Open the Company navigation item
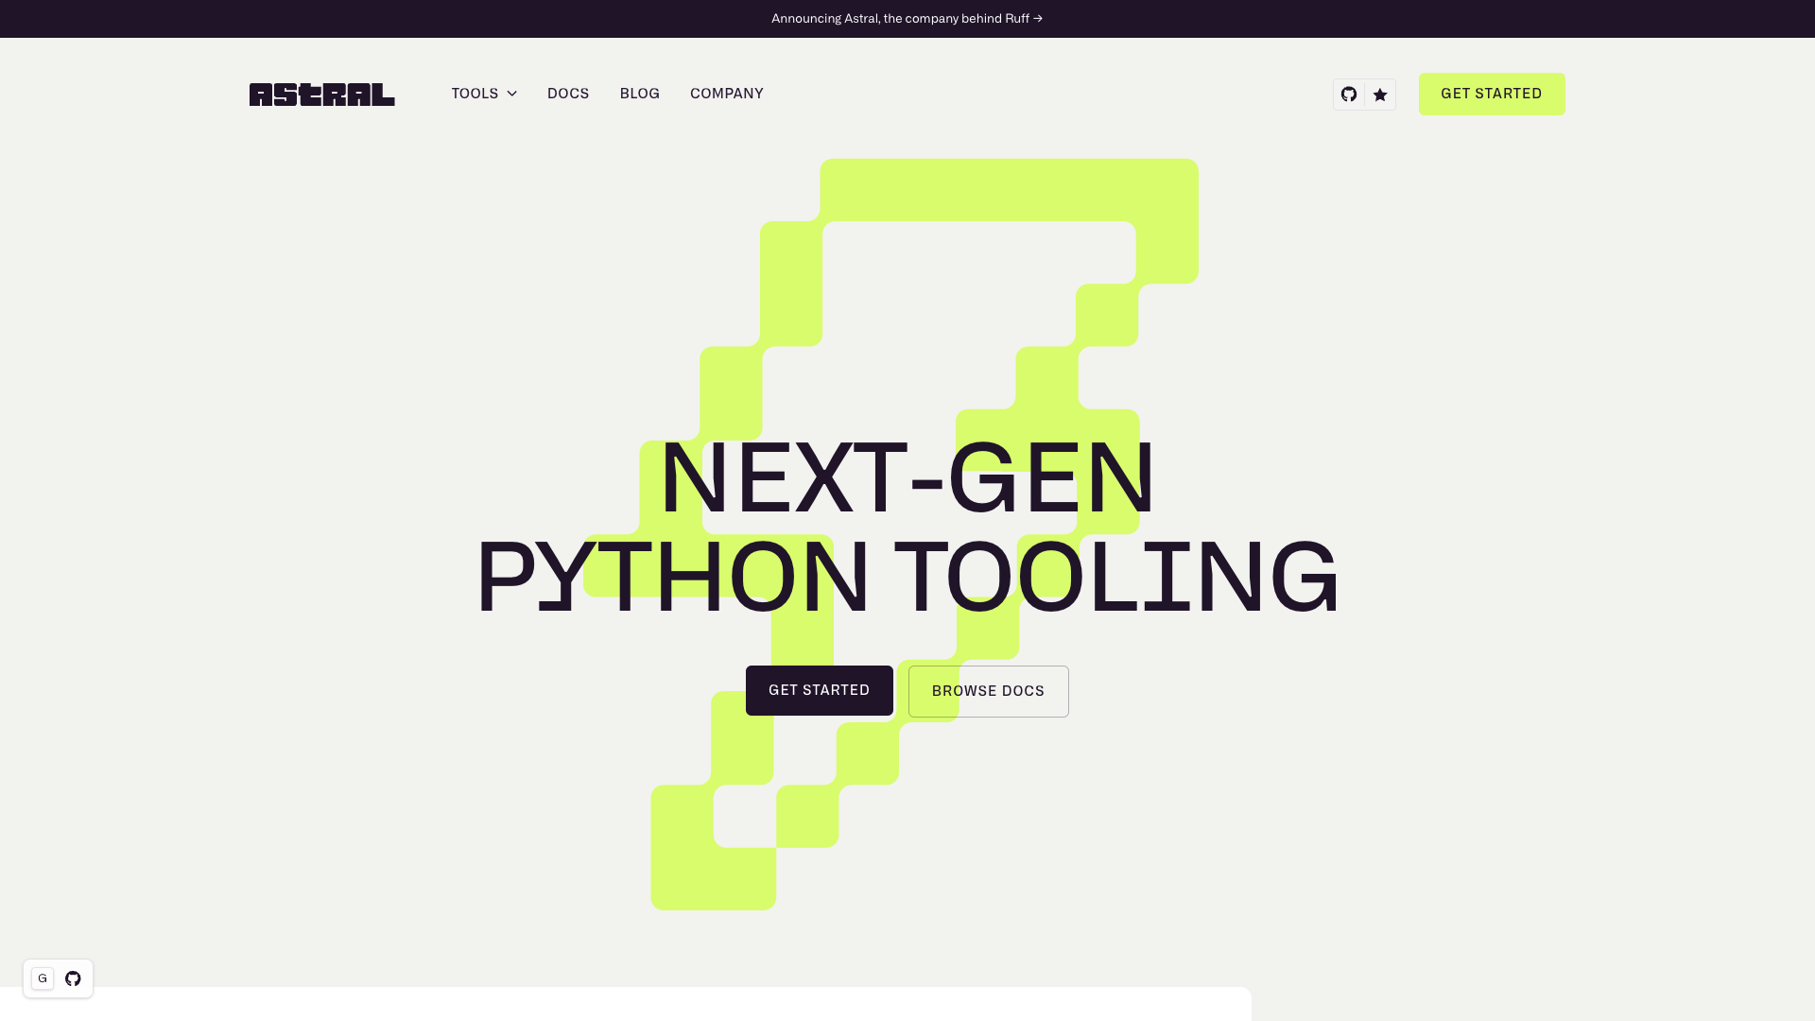This screenshot has height=1021, width=1815. 727,94
